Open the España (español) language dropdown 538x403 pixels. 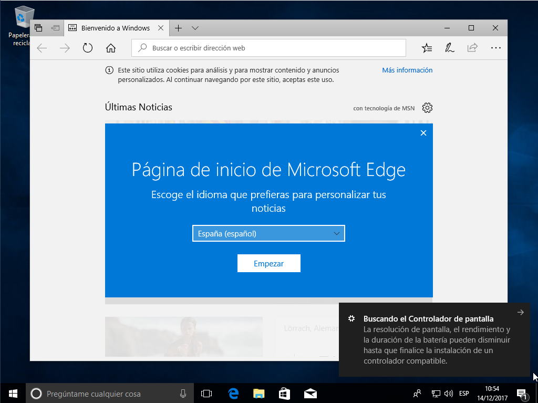click(x=268, y=233)
